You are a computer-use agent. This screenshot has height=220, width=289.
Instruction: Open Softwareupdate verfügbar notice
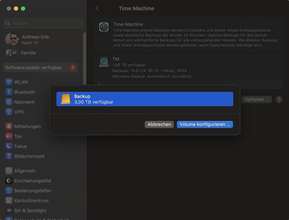(41, 68)
